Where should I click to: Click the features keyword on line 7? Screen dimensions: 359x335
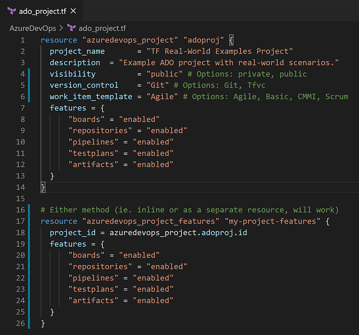click(68, 108)
